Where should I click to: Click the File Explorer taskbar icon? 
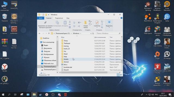(x=34, y=95)
